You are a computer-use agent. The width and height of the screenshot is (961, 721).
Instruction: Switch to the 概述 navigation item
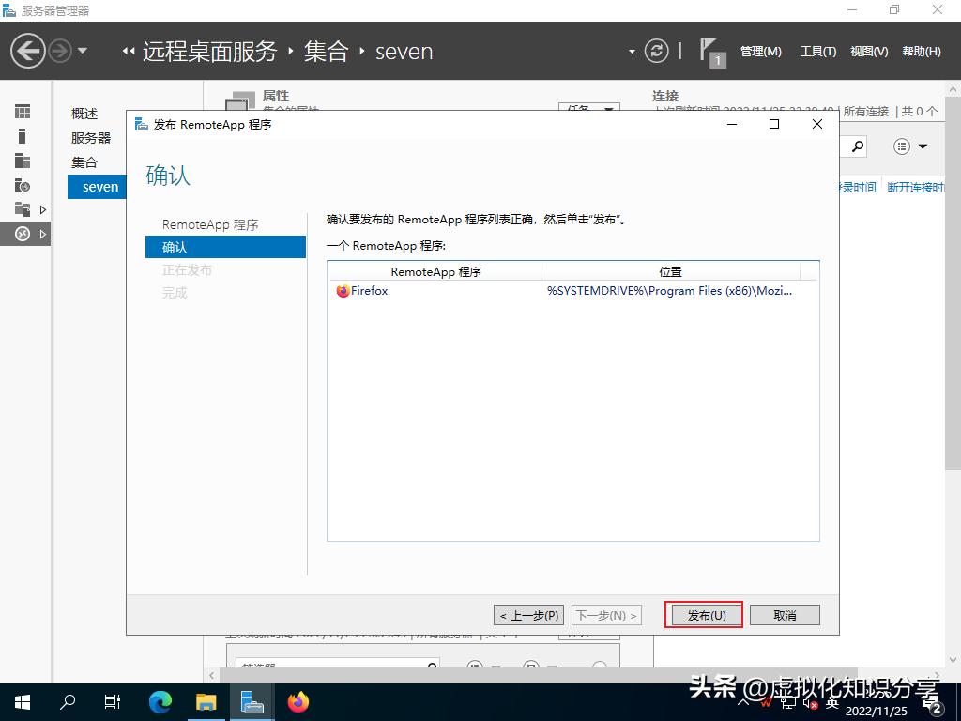coord(84,113)
